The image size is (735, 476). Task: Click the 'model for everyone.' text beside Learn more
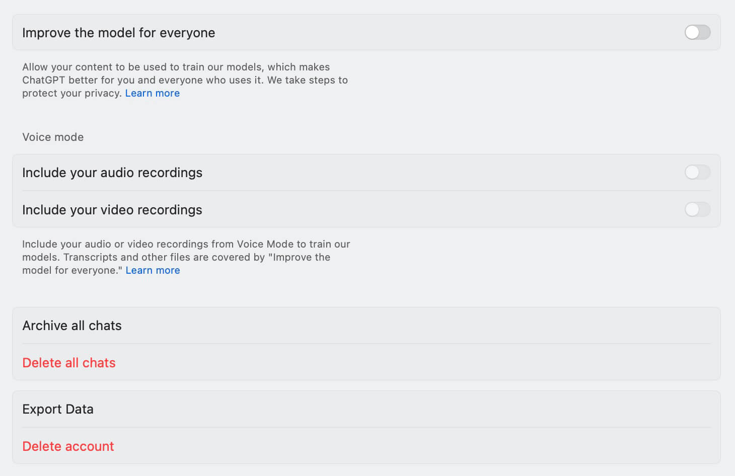[72, 270]
